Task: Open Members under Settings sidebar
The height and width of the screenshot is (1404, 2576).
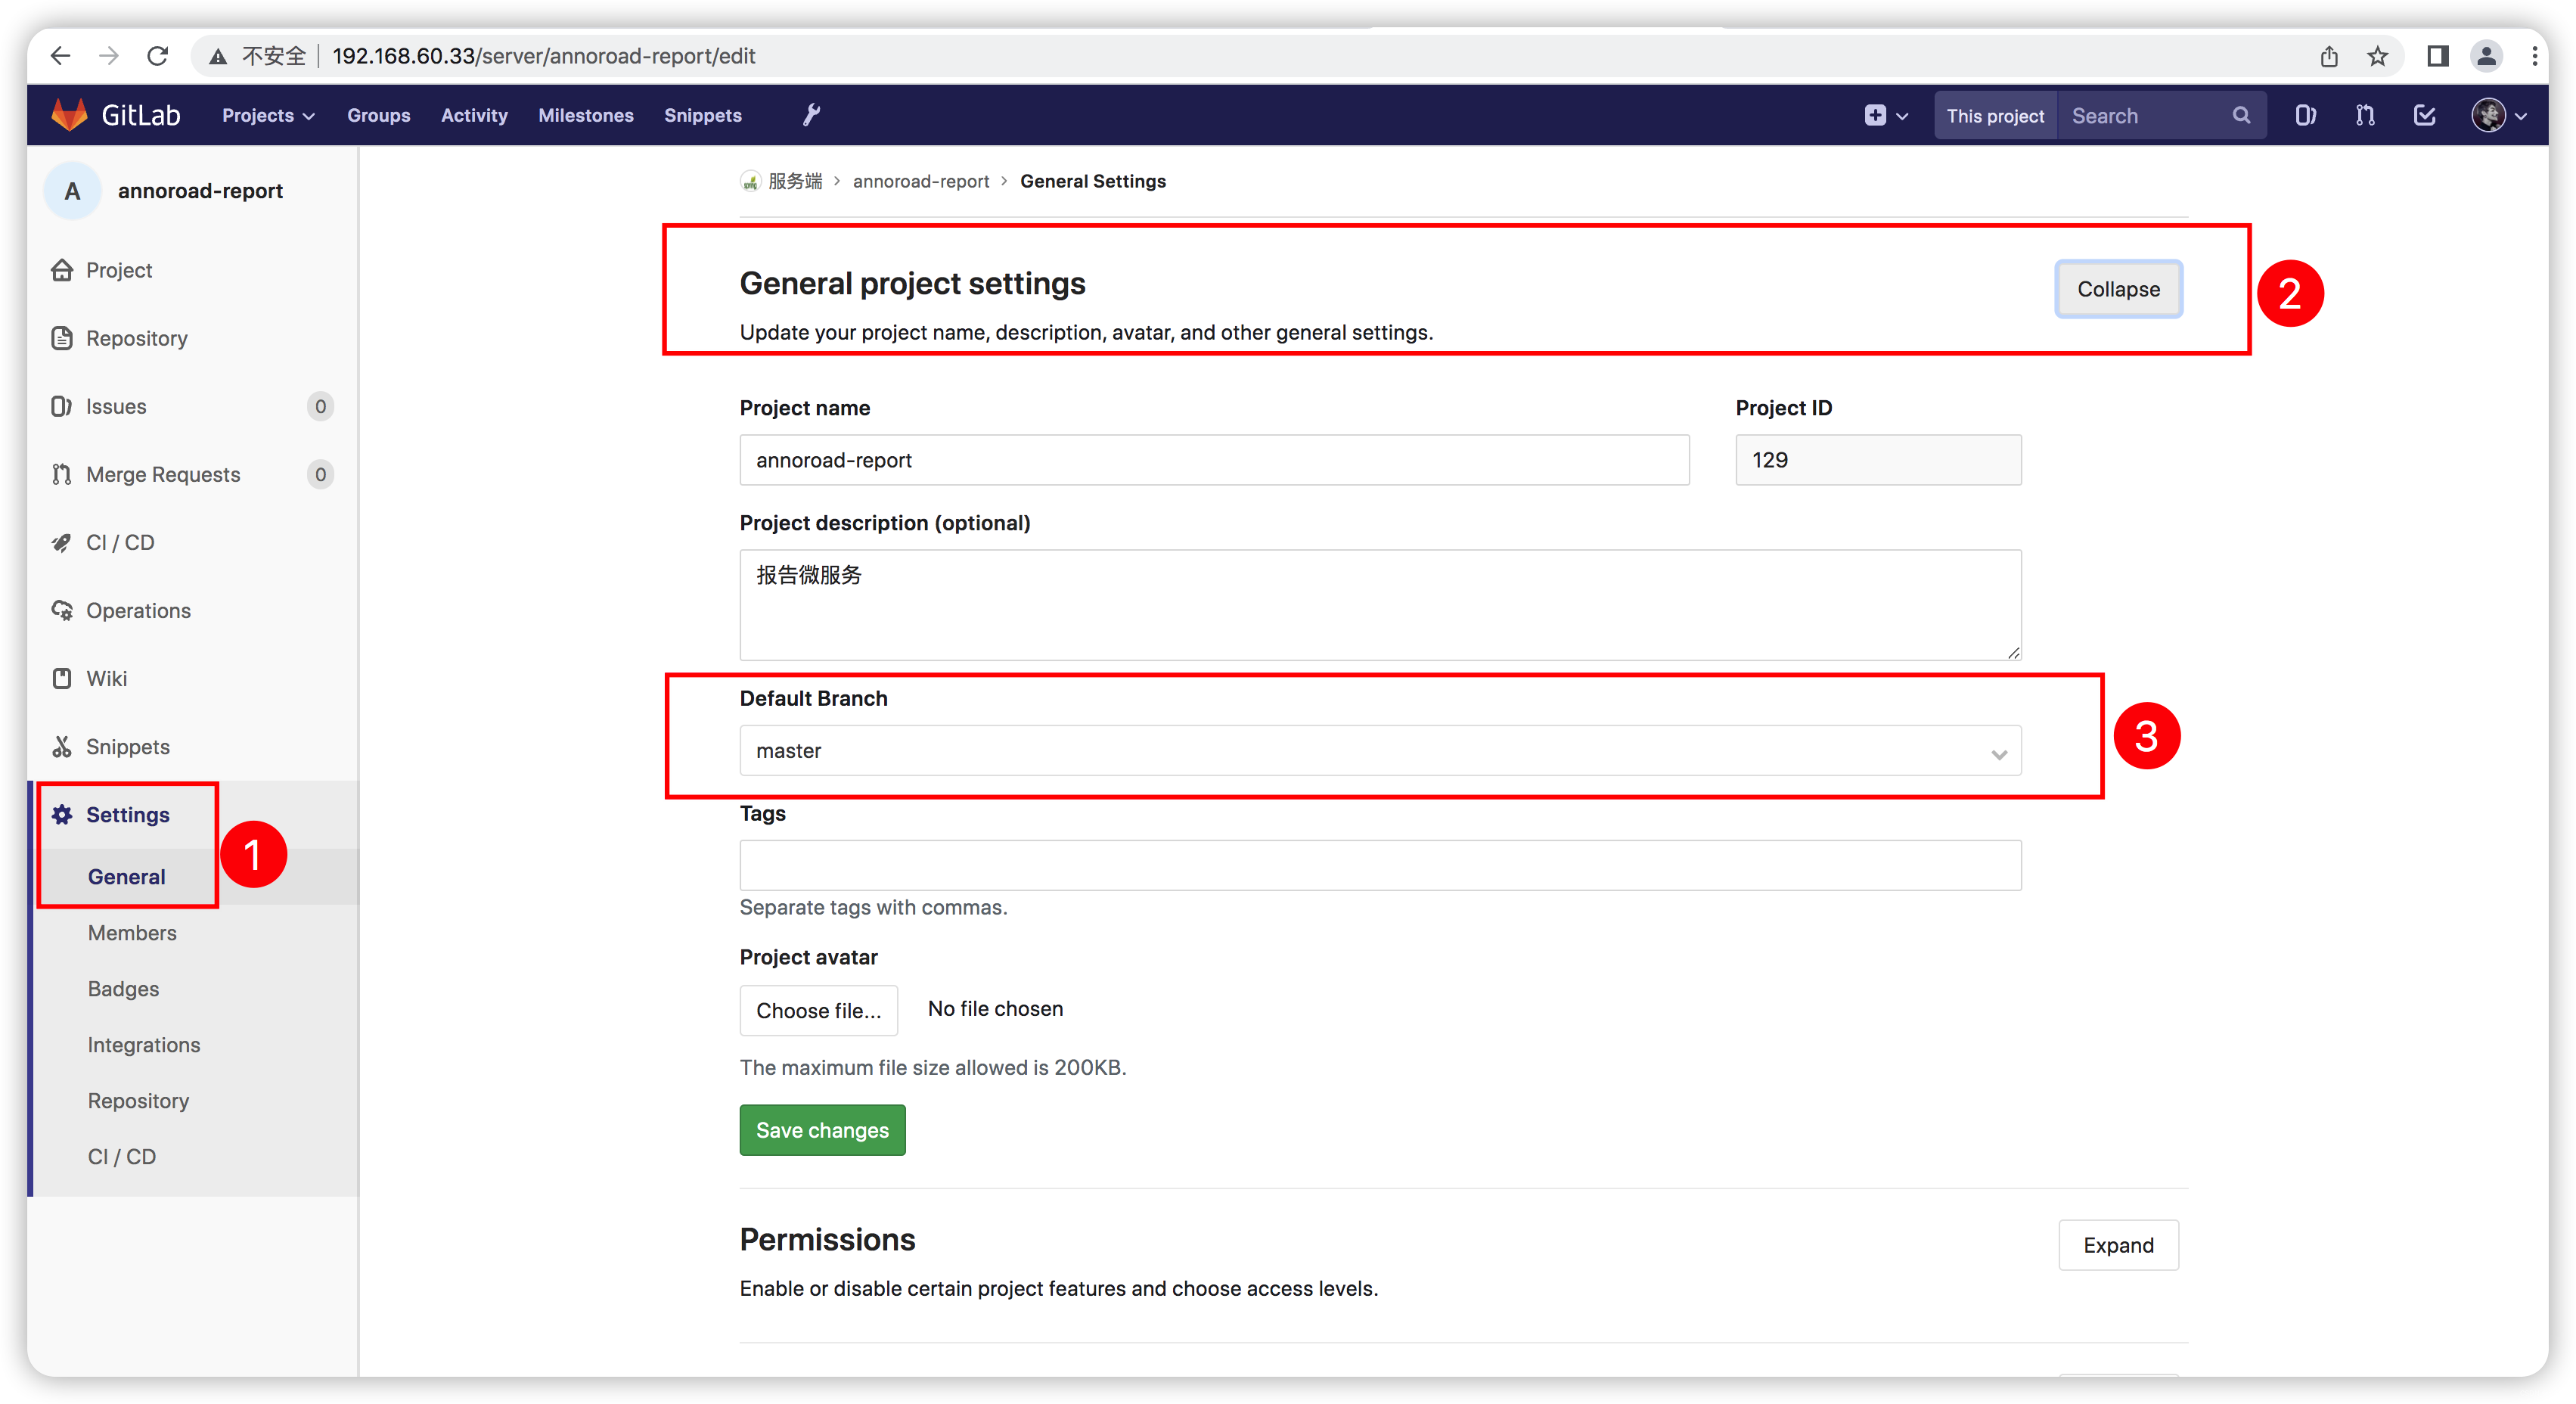Action: tap(132, 933)
